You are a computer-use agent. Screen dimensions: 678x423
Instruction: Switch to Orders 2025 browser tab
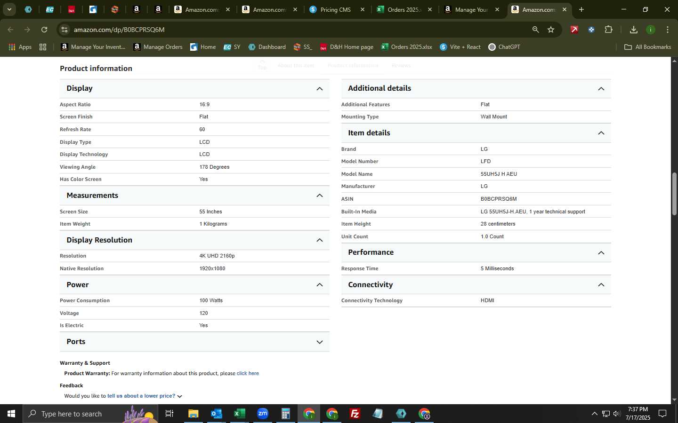point(403,9)
